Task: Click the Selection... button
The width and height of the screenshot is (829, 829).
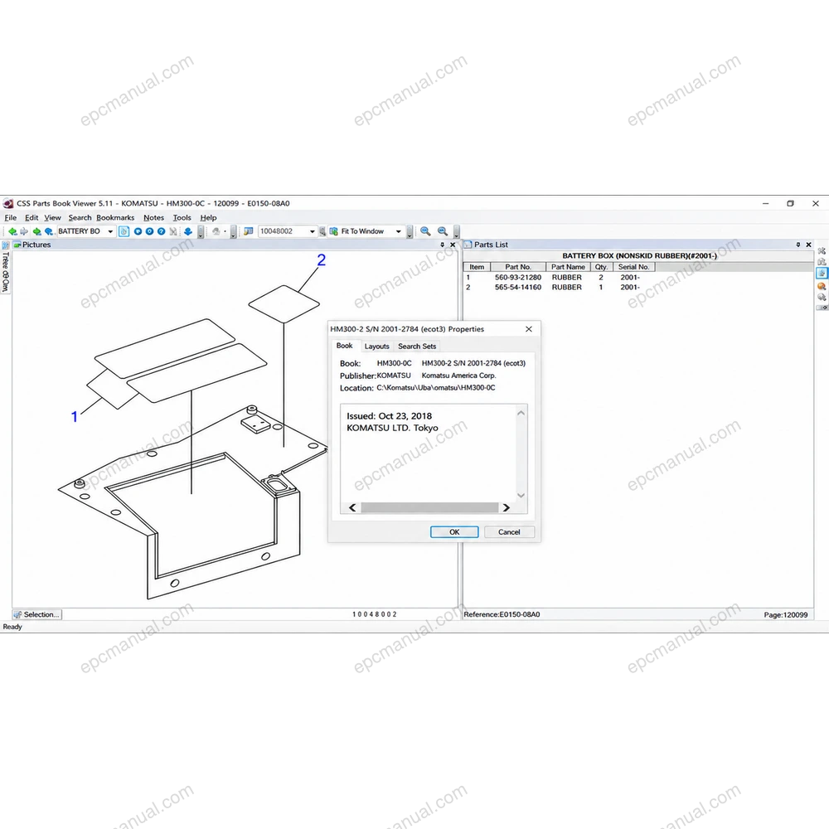Action: click(x=36, y=614)
